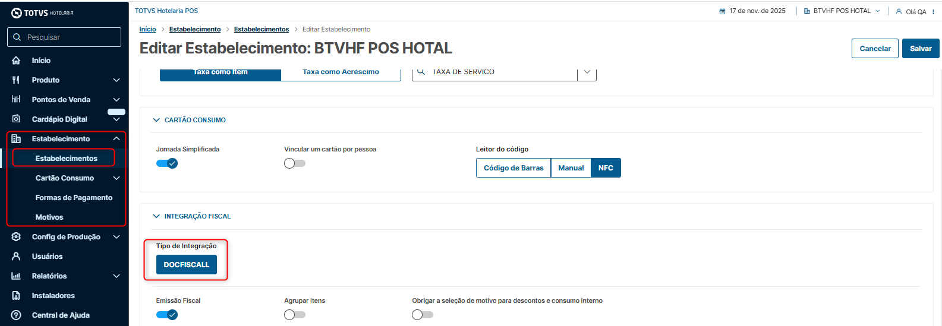The width and height of the screenshot is (942, 326).
Task: Click the Central de Ajuda question icon
Action: [16, 315]
